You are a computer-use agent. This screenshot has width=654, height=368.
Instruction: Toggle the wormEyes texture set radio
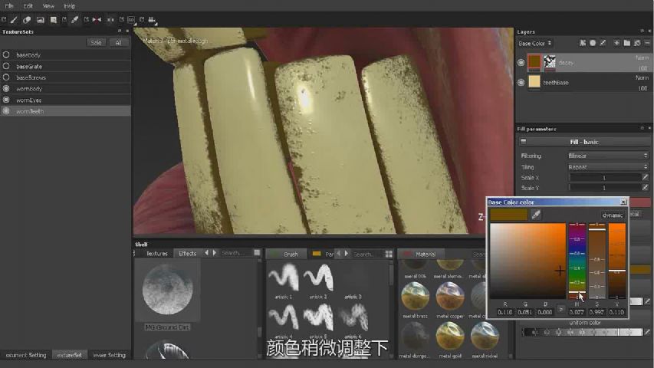(x=6, y=100)
